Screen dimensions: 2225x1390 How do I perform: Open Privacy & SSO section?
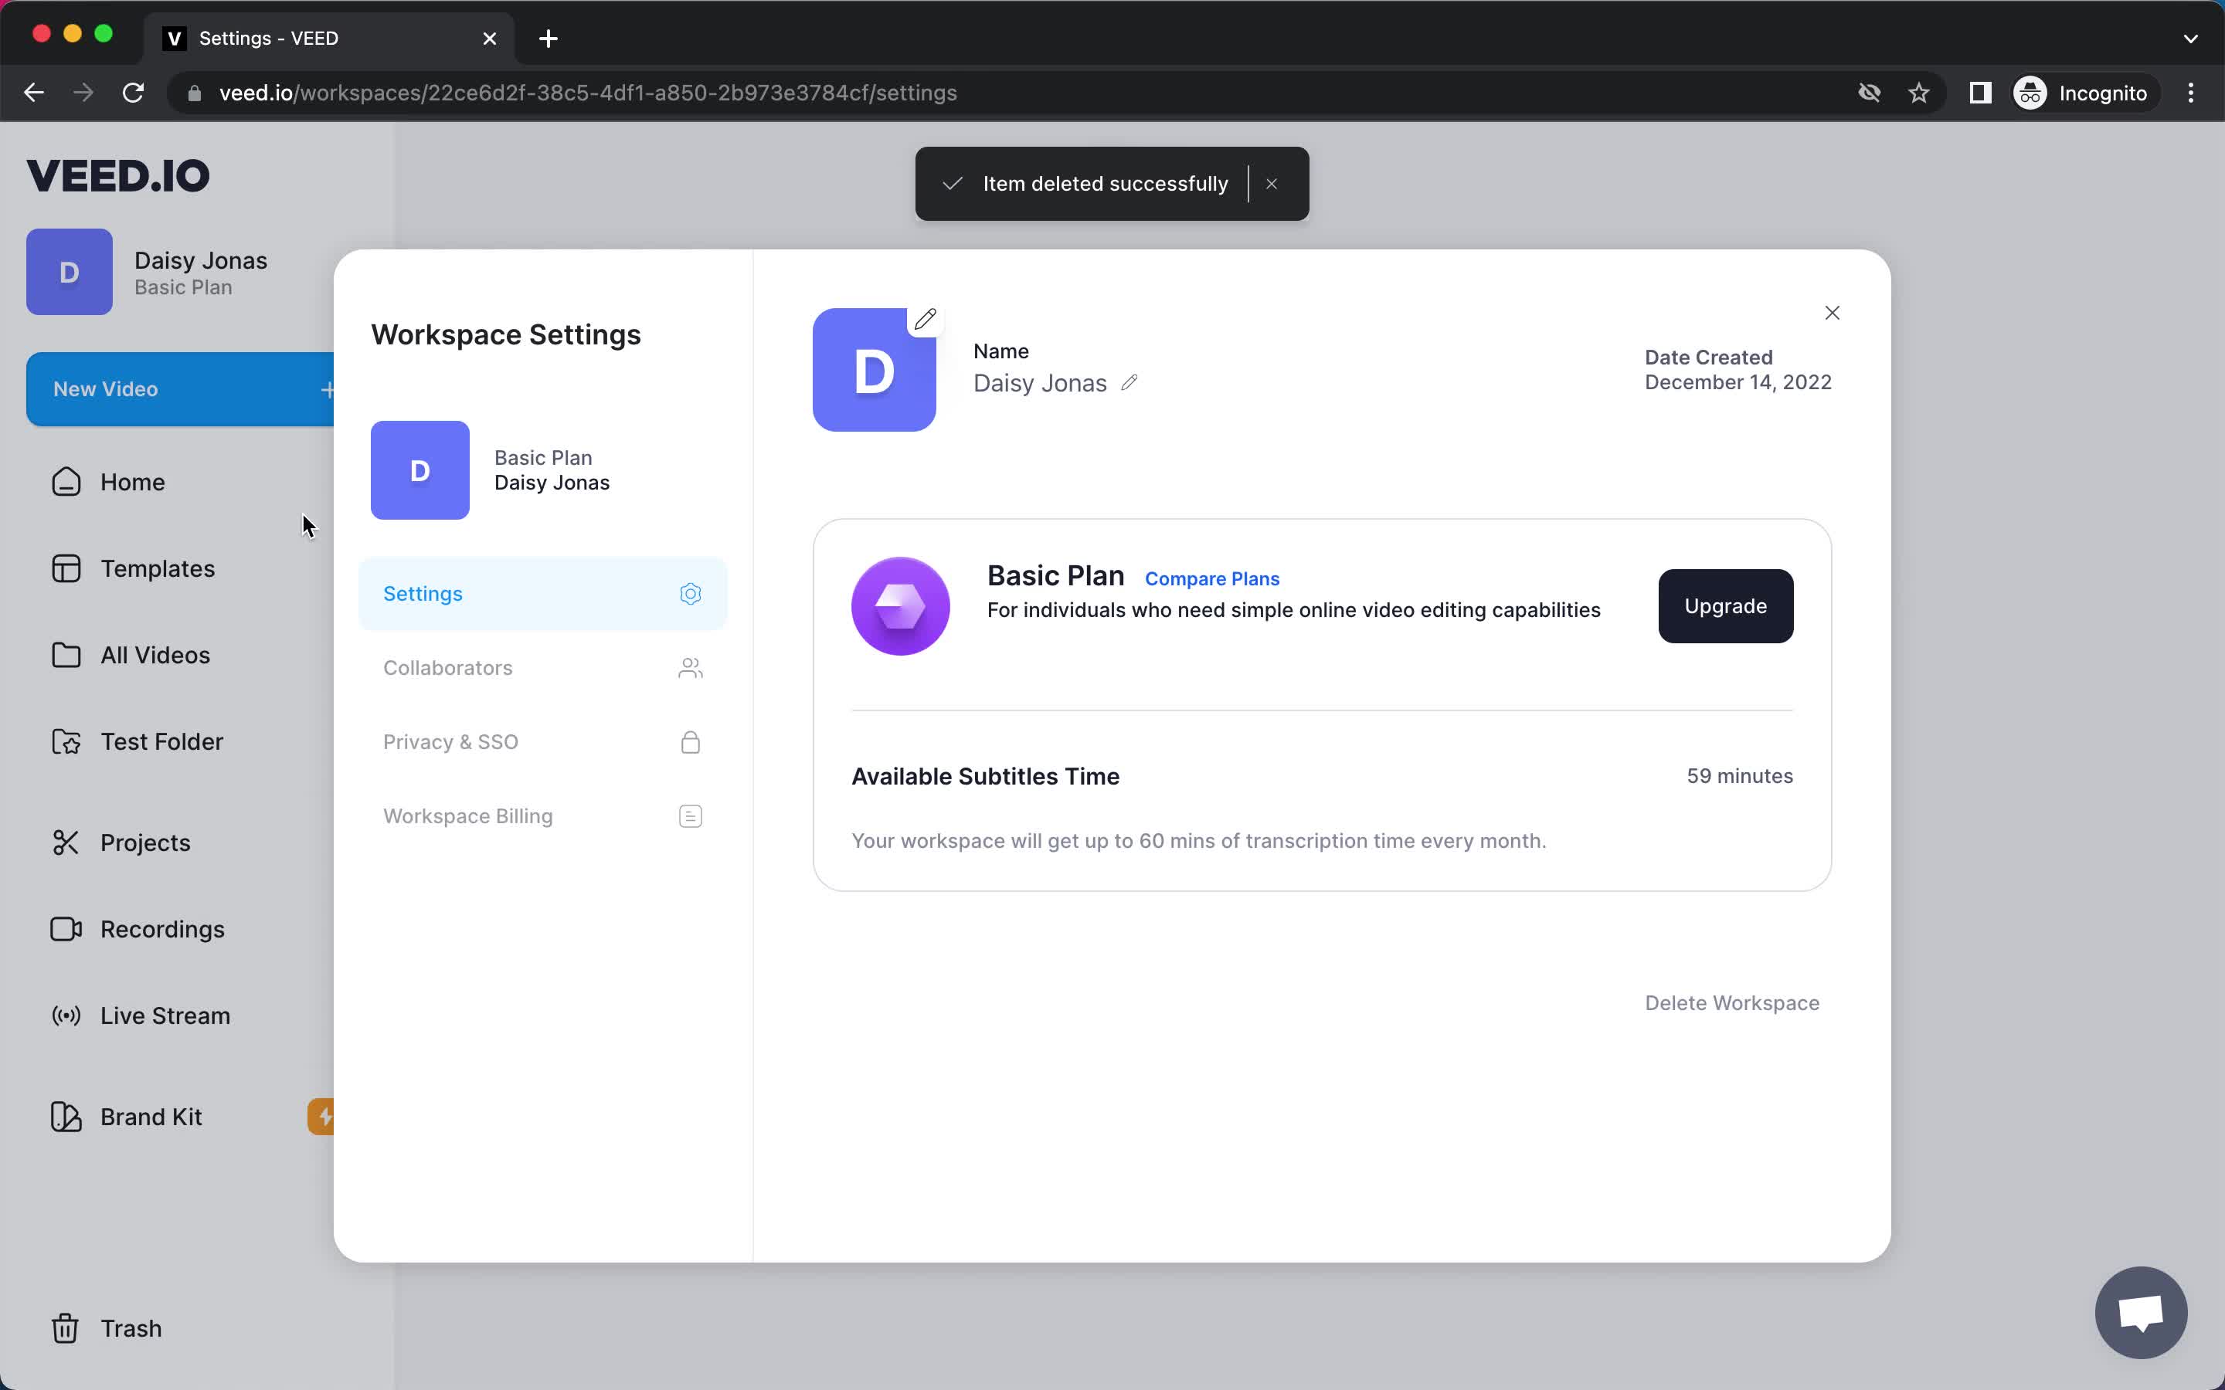tap(542, 742)
